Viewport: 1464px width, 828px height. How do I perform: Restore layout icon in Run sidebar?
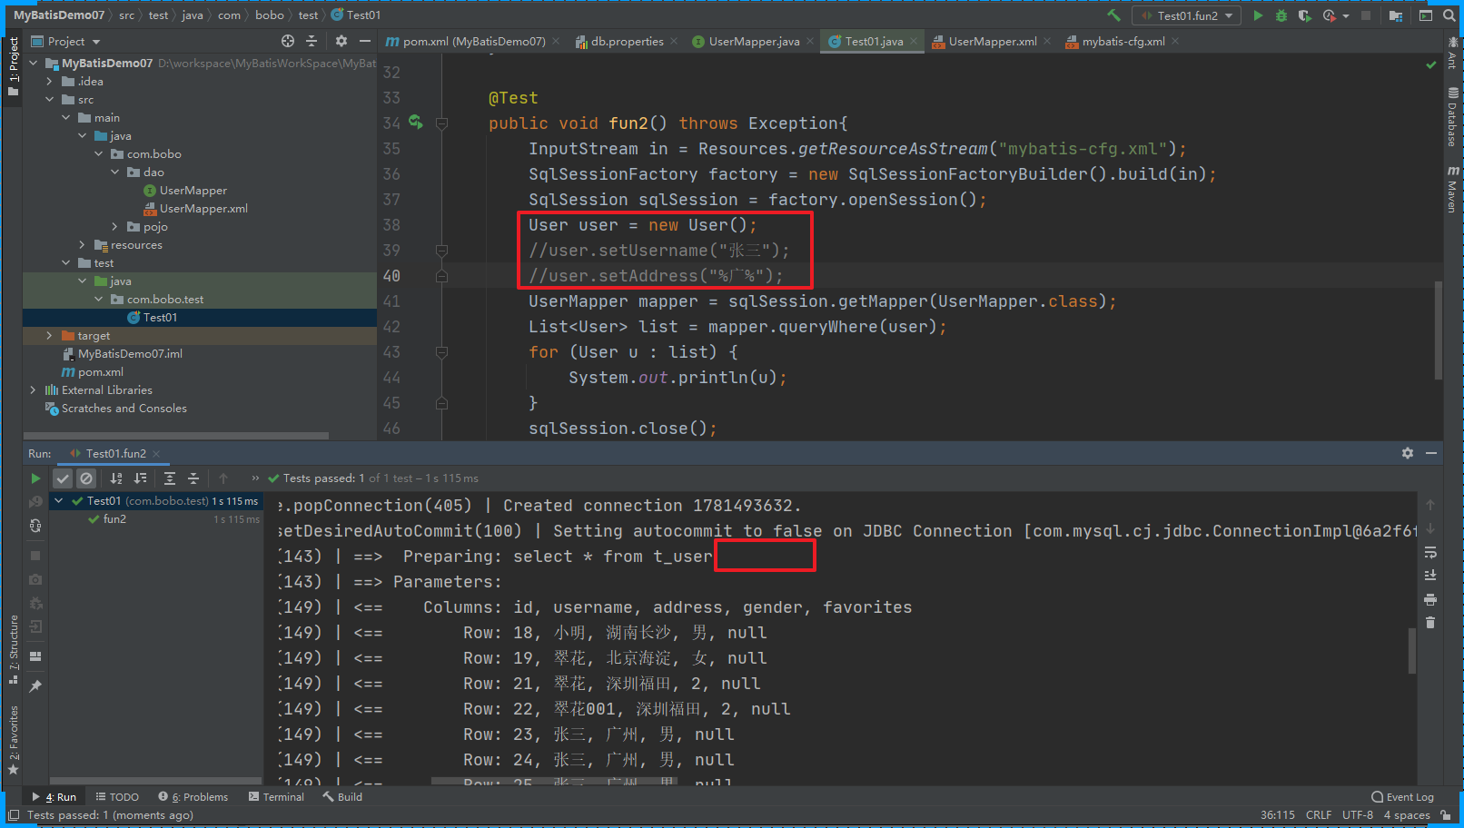[x=35, y=656]
